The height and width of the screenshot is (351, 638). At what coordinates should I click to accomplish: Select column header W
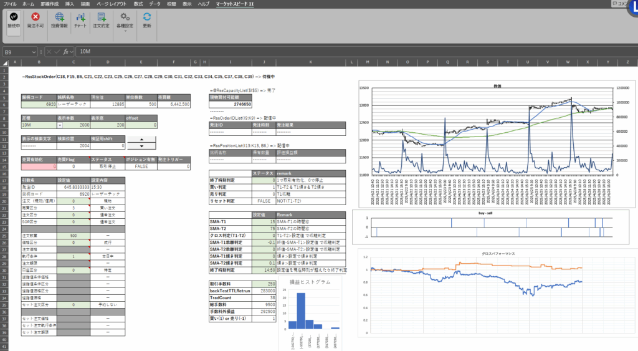[x=568, y=62]
